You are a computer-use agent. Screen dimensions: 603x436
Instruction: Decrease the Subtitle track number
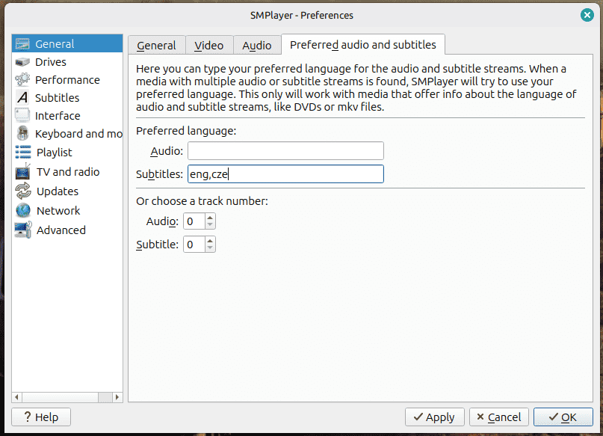click(210, 248)
